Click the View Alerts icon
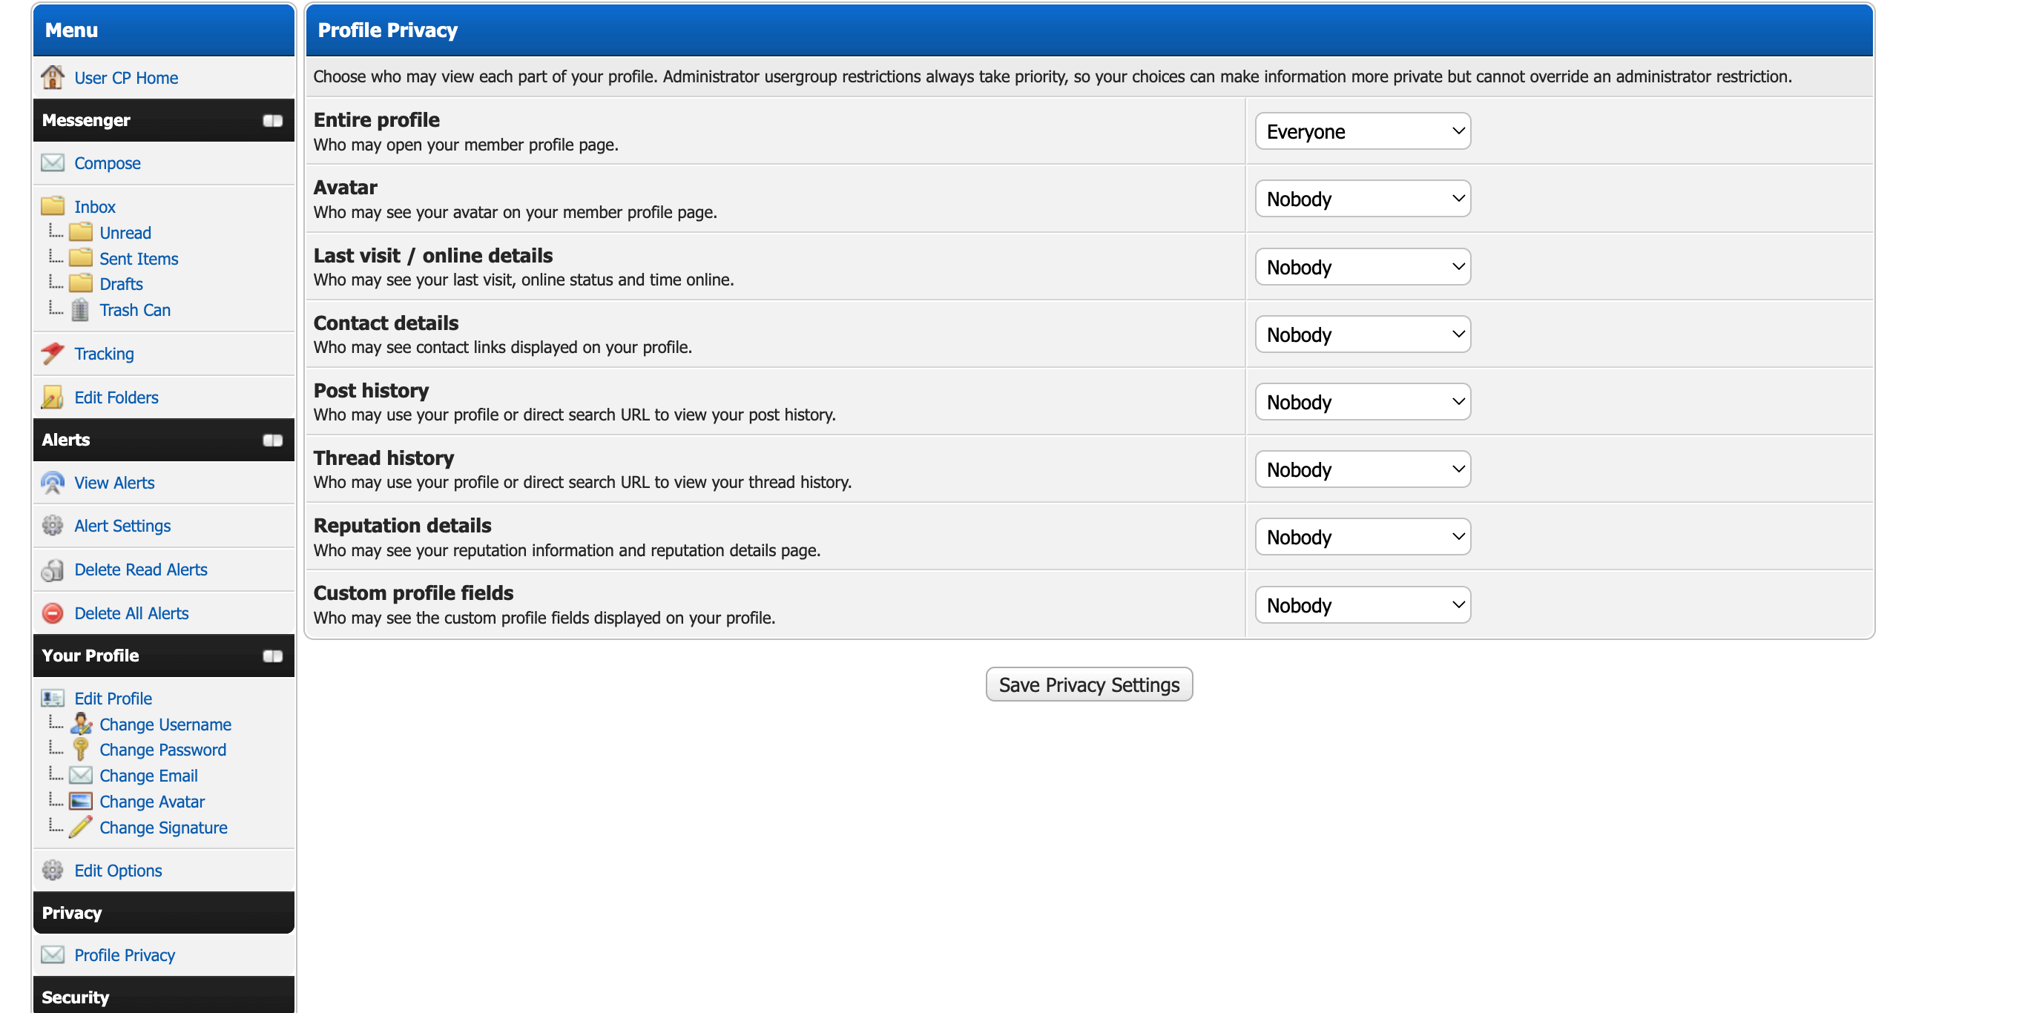This screenshot has width=2025, height=1013. pos(53,483)
